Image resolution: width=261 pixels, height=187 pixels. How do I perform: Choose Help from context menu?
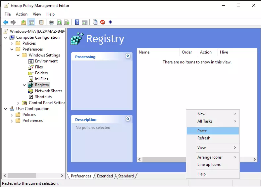(213, 174)
